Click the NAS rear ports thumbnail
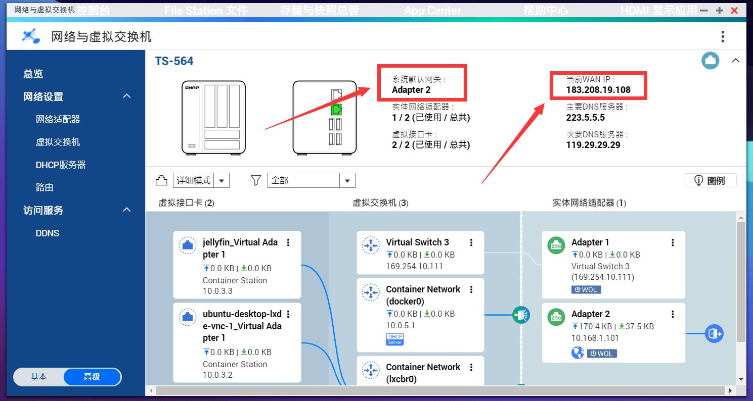The height and width of the screenshot is (401, 753). pyautogui.click(x=325, y=117)
